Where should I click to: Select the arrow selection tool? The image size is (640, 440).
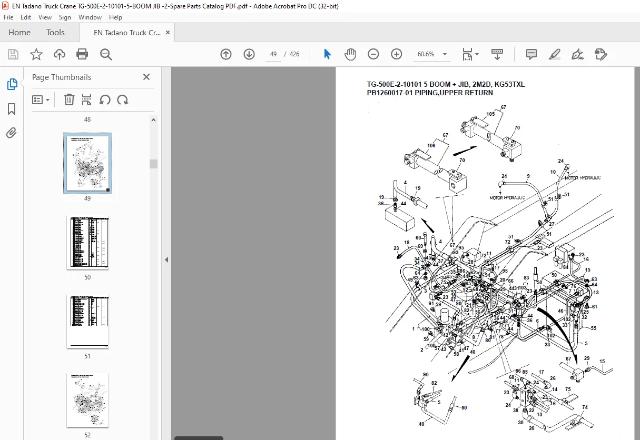click(327, 54)
